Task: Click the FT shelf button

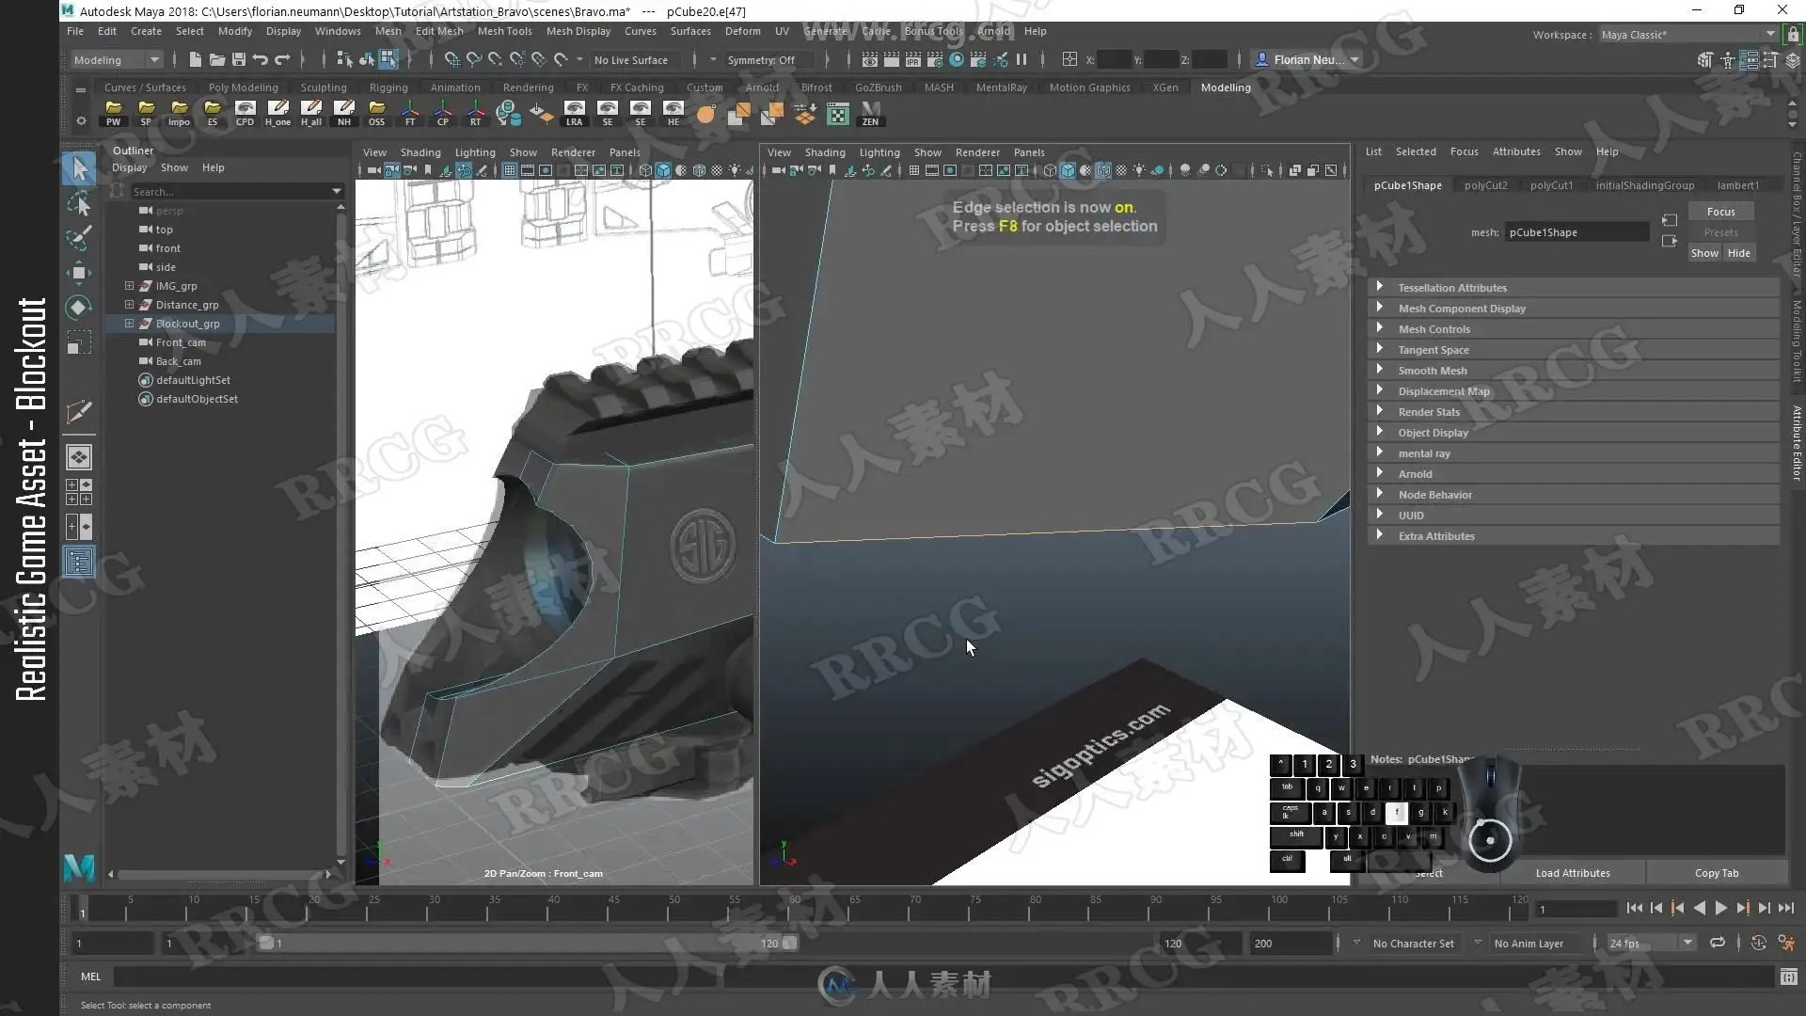Action: click(x=410, y=114)
